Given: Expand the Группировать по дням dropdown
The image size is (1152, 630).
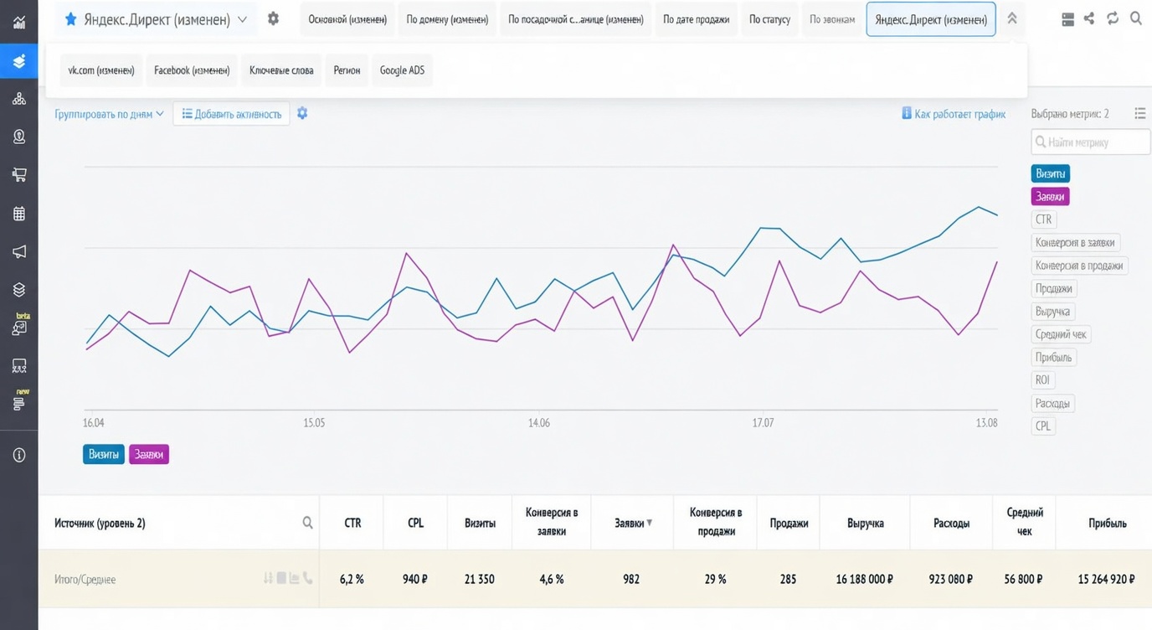Looking at the screenshot, I should [109, 114].
